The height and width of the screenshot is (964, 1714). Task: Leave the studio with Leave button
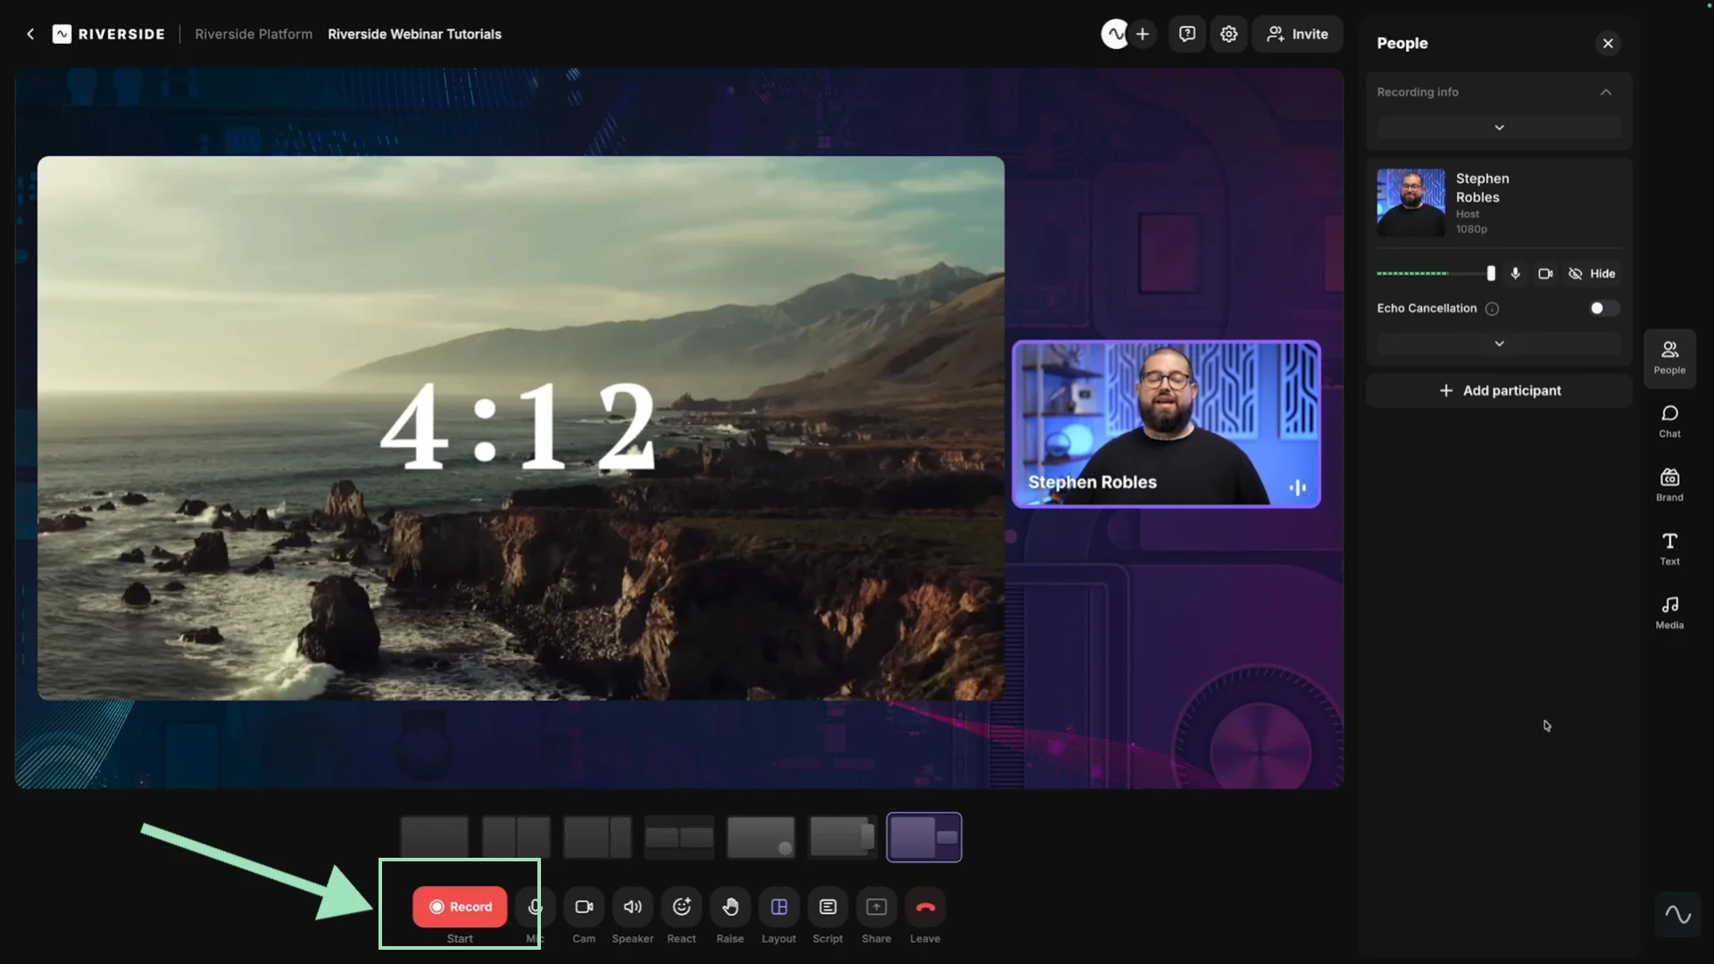pyautogui.click(x=925, y=907)
